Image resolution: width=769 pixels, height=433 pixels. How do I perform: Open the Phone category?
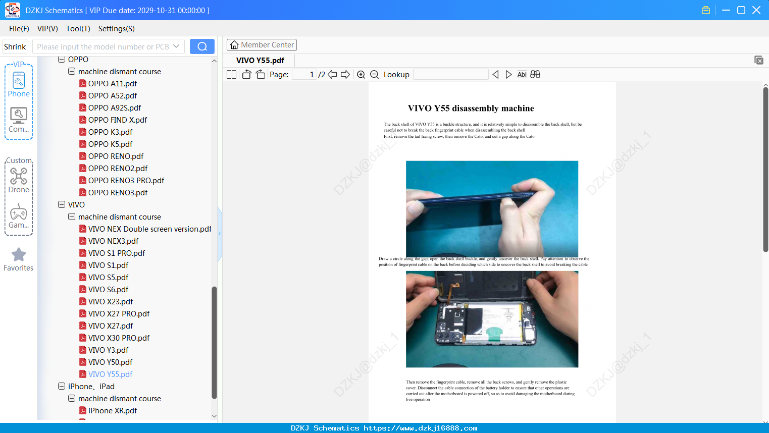coord(19,84)
